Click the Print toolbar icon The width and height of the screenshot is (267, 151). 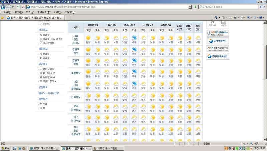point(235,18)
